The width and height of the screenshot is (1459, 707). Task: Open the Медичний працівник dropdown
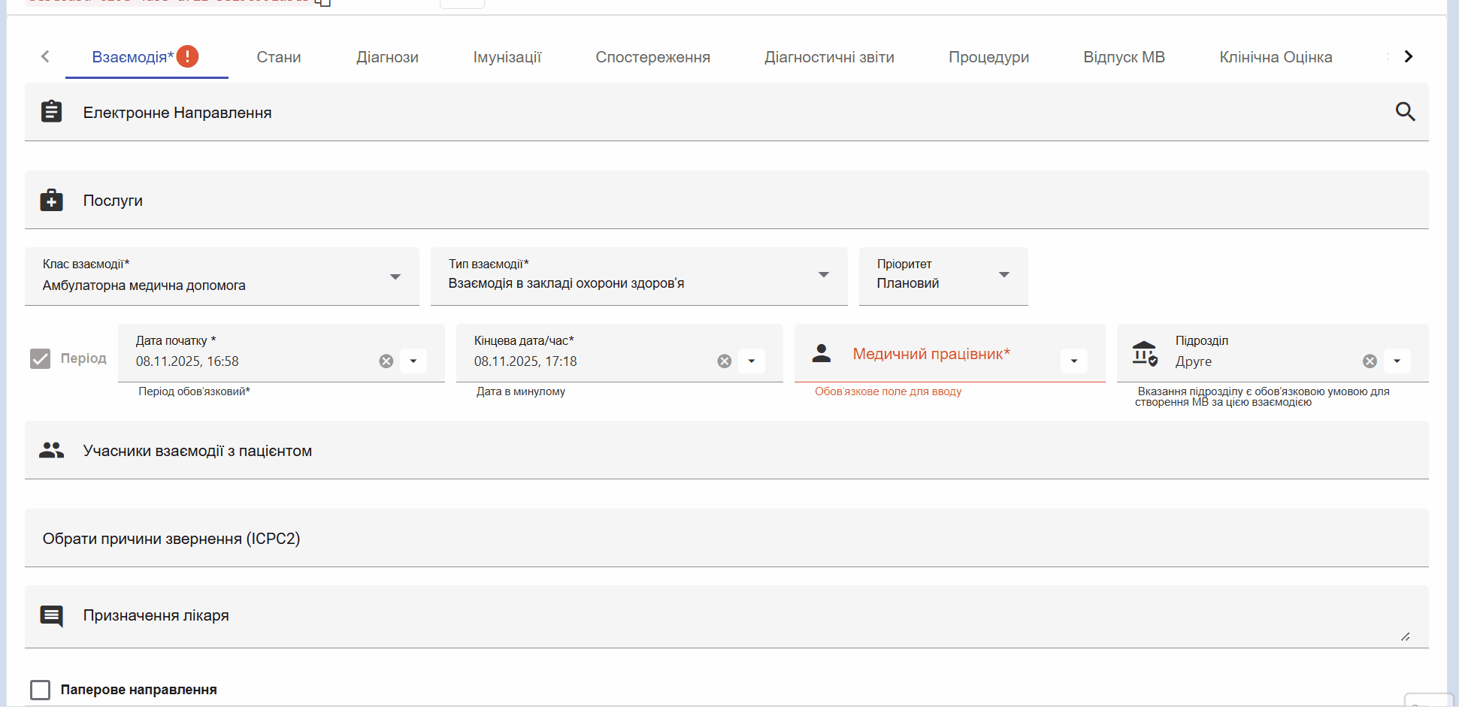pyautogui.click(x=1073, y=361)
